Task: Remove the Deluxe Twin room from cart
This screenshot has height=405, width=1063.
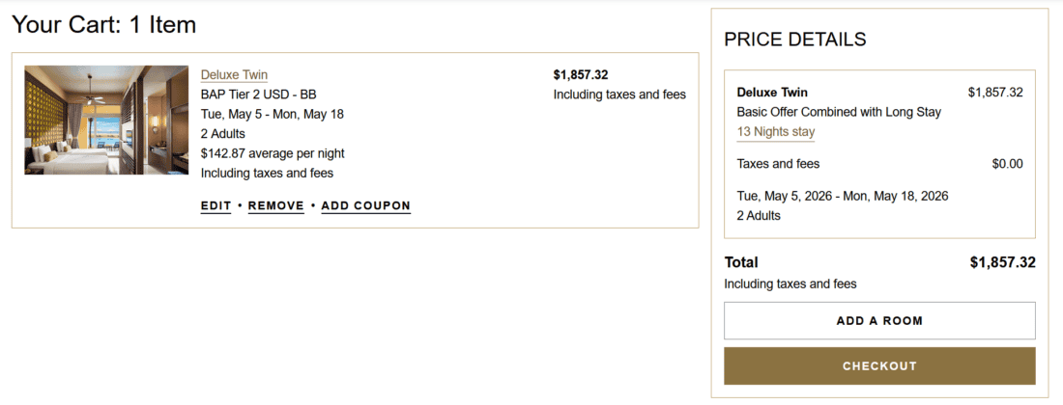Action: (x=275, y=205)
